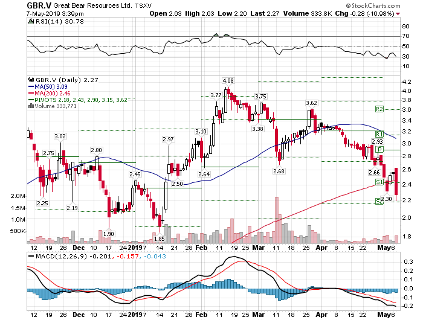
Task: Click the 3.10 price annotation
Action: coord(201,131)
